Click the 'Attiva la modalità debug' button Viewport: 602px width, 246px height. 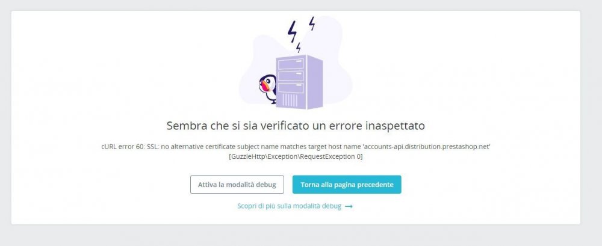(237, 185)
